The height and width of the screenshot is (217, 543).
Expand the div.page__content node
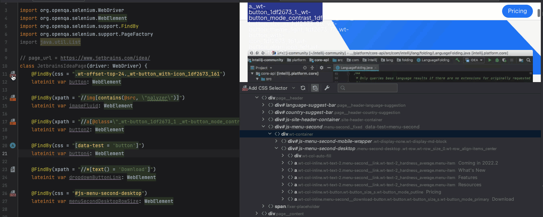(x=257, y=214)
